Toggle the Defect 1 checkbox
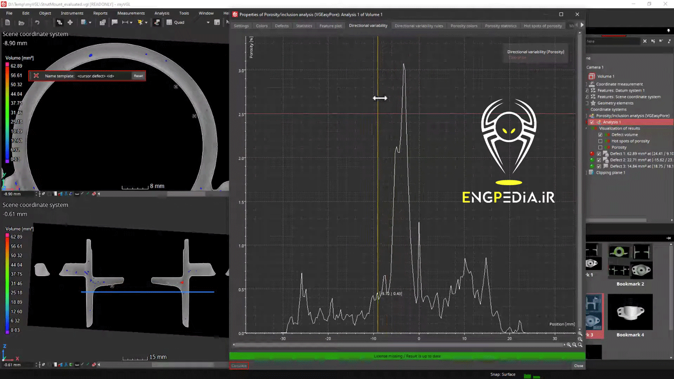 click(599, 153)
